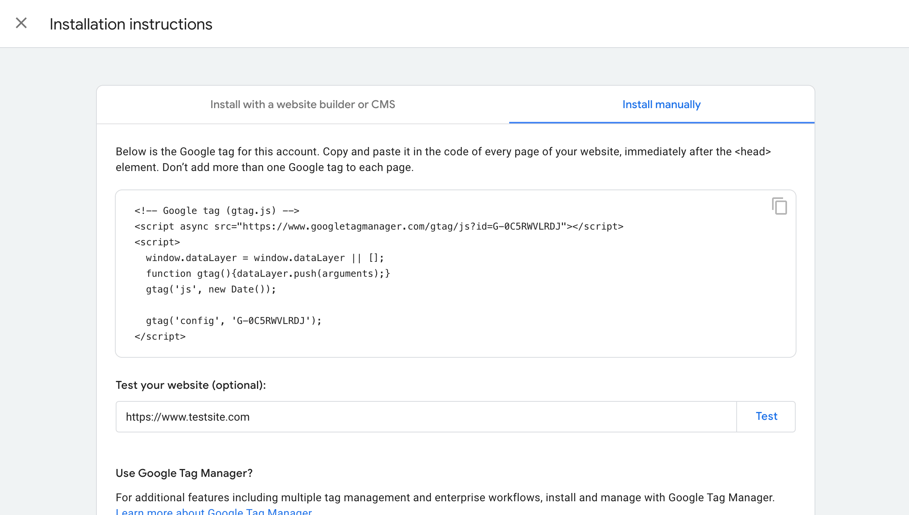Click the dataLayer push function line

point(268,273)
